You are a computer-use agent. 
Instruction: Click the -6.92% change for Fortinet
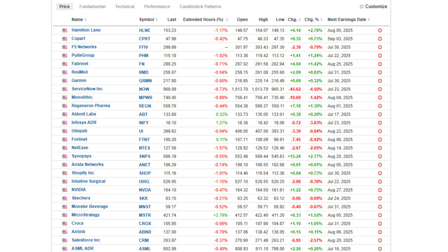click(x=315, y=140)
